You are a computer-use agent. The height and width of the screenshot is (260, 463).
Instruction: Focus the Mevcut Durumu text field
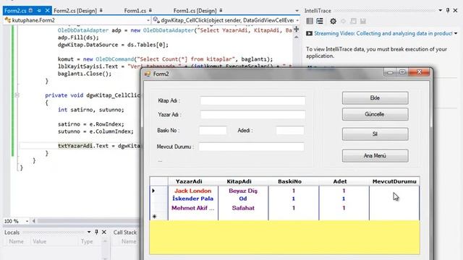251,147
